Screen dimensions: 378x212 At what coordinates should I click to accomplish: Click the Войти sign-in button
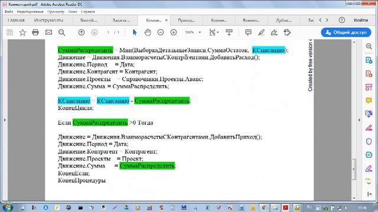(x=361, y=20)
